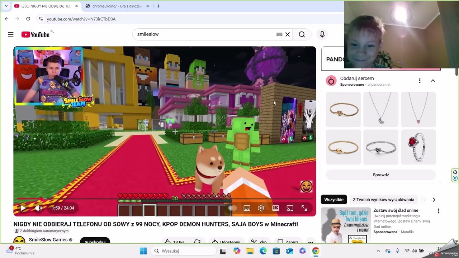Cast the video to a TV
The width and height of the screenshot is (459, 258).
pos(290,208)
